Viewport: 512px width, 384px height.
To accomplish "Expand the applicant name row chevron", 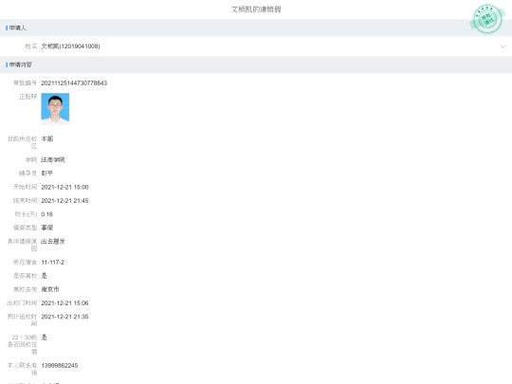I will (503, 46).
